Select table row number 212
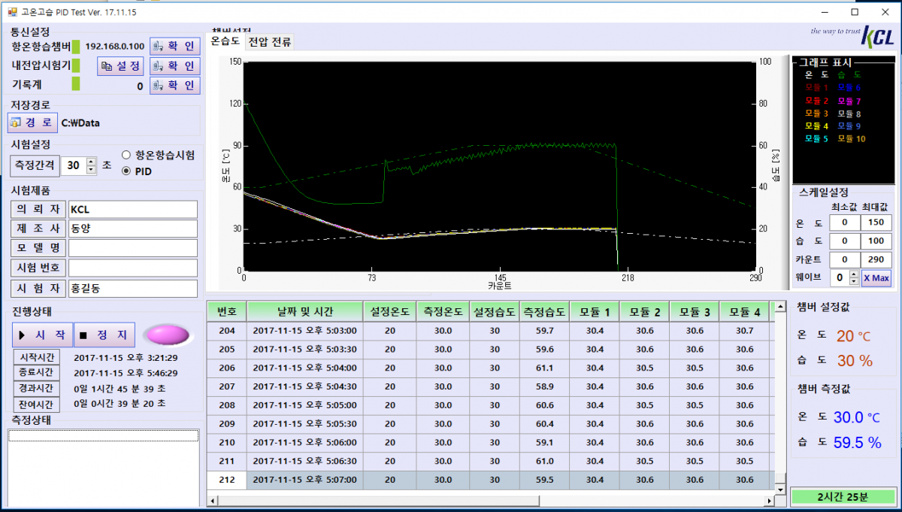 [227, 480]
